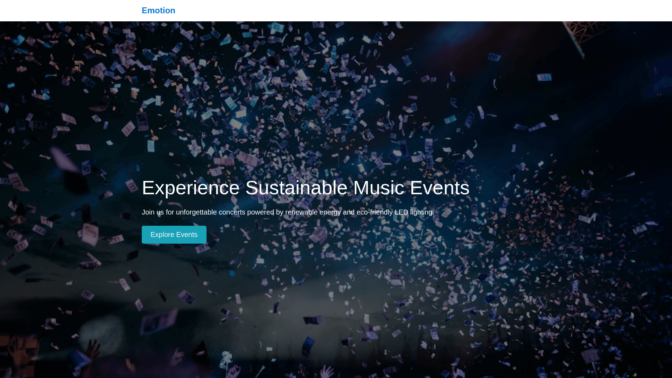Click the Experience Sustainable Music Events heading
Viewport: 672px width, 378px height.
point(305,188)
